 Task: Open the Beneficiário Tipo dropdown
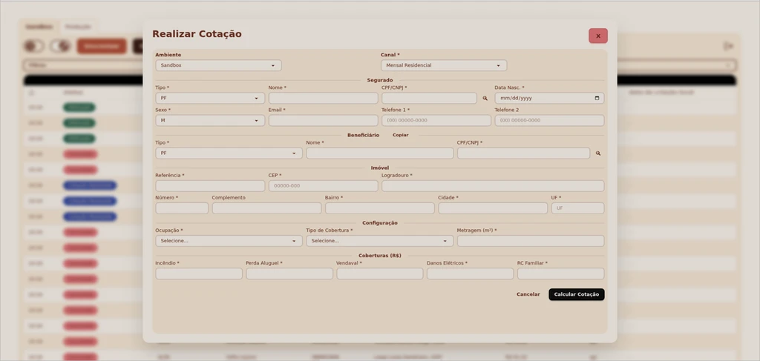click(x=229, y=153)
